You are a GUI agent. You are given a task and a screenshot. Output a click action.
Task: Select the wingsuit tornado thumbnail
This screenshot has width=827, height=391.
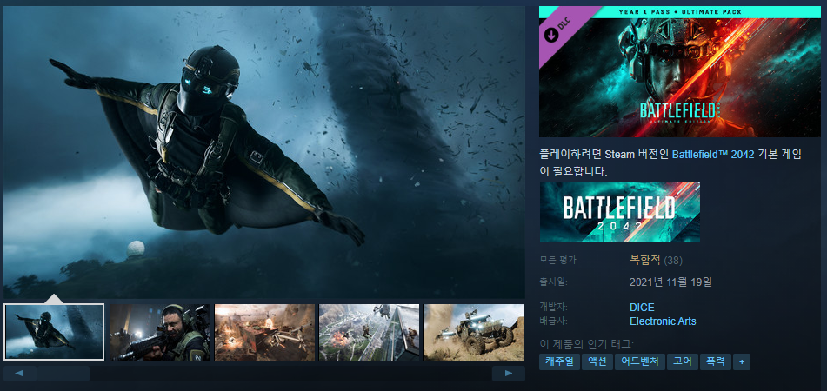click(x=54, y=332)
